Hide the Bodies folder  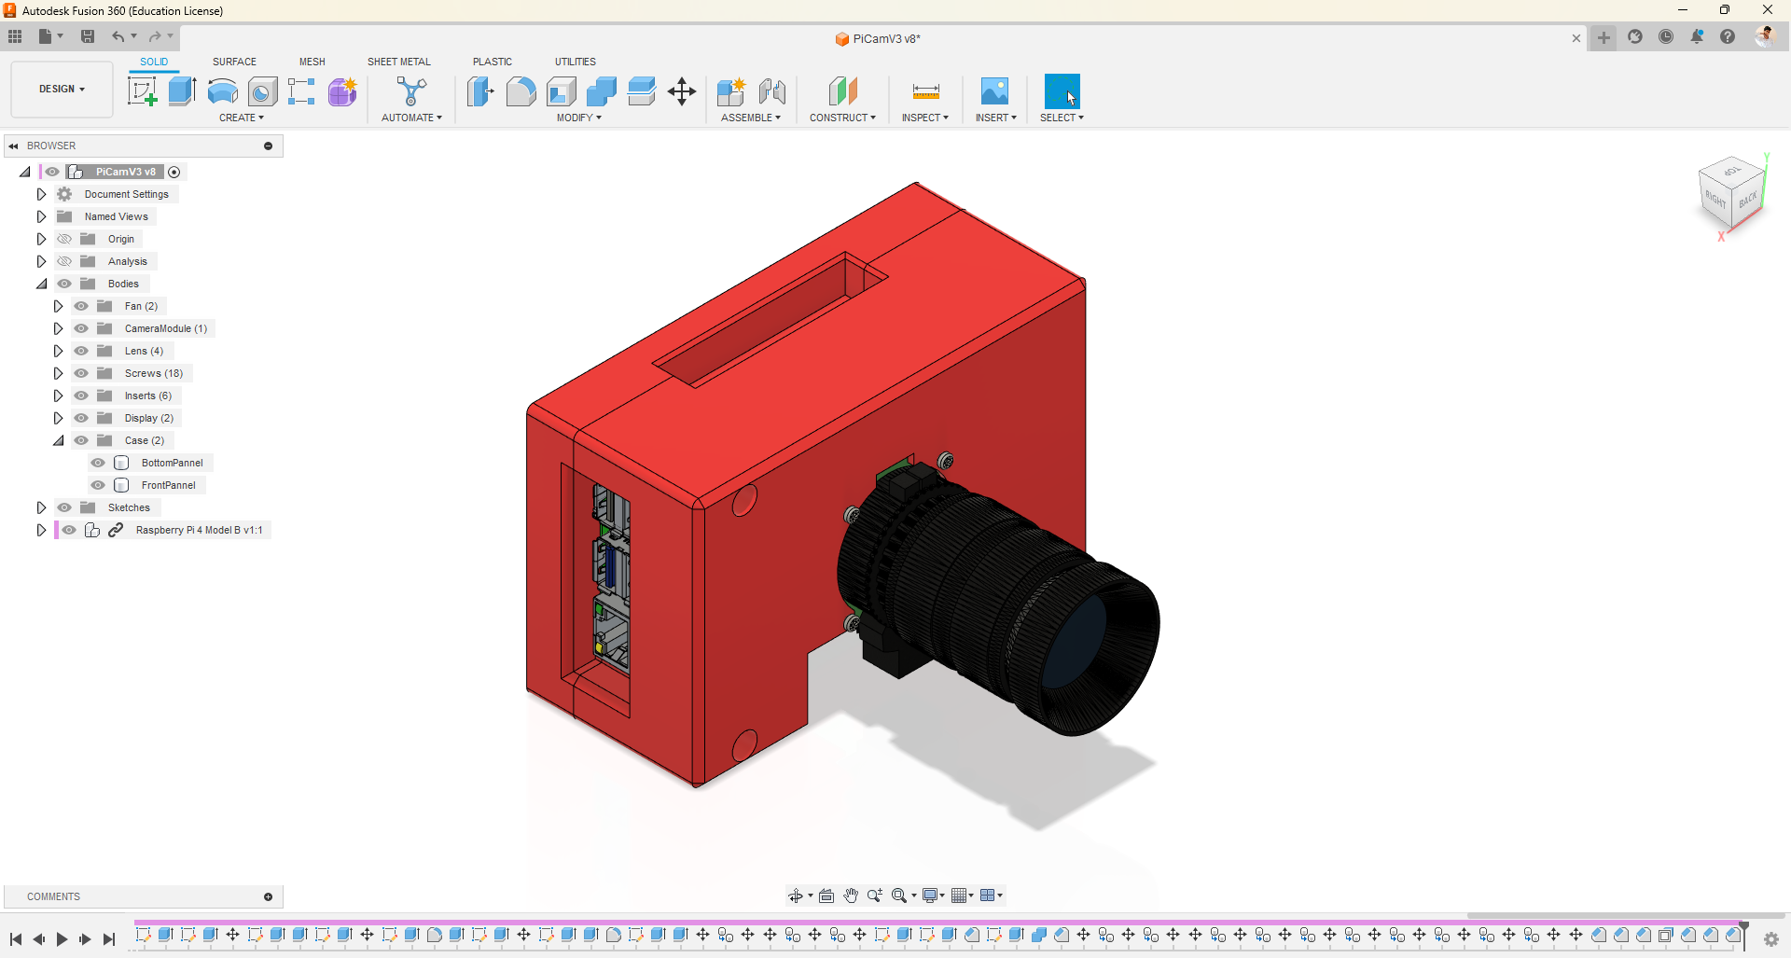(x=64, y=284)
